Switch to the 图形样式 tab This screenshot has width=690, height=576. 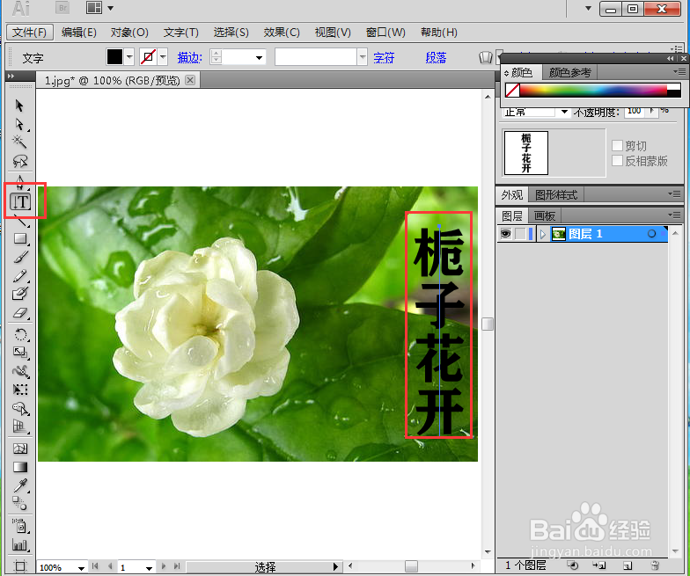click(x=556, y=195)
